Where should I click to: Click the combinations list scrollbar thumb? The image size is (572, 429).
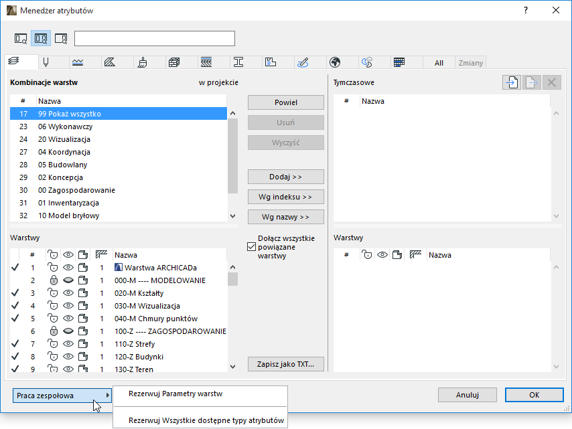pyautogui.click(x=232, y=156)
